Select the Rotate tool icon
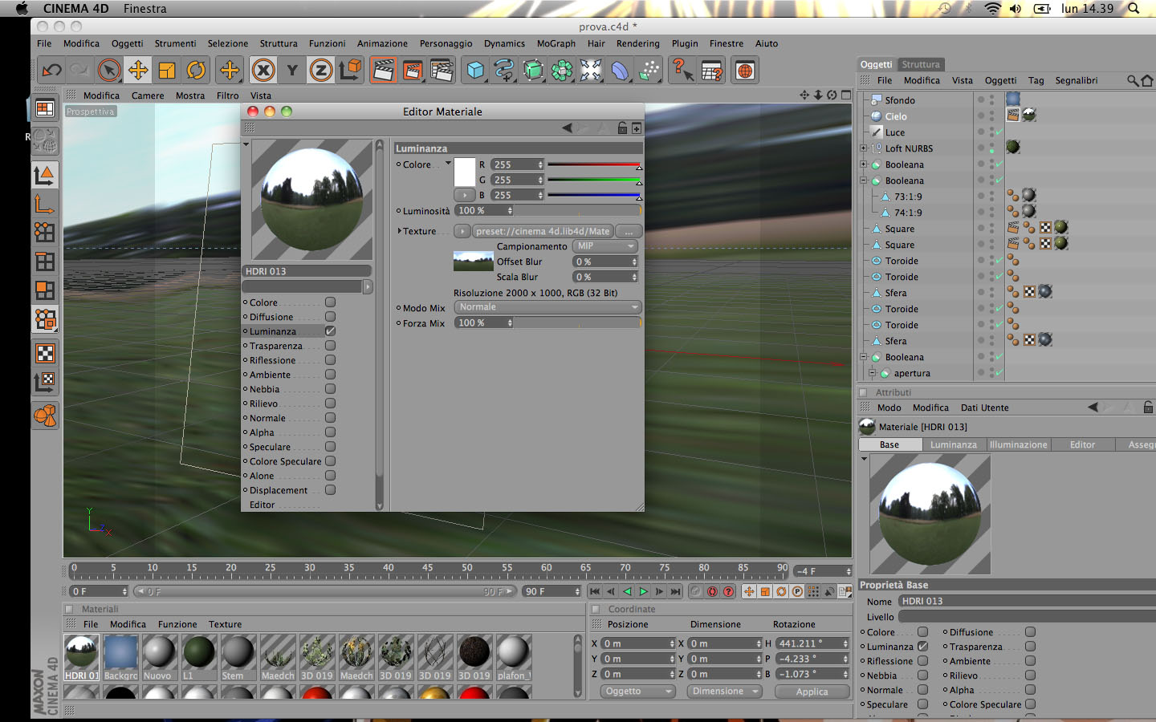The width and height of the screenshot is (1156, 722). point(196,71)
